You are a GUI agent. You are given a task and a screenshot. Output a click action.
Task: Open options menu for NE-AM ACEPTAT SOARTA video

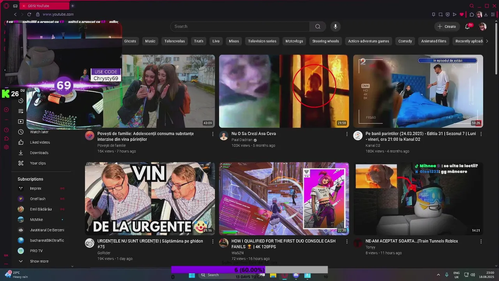(x=481, y=242)
